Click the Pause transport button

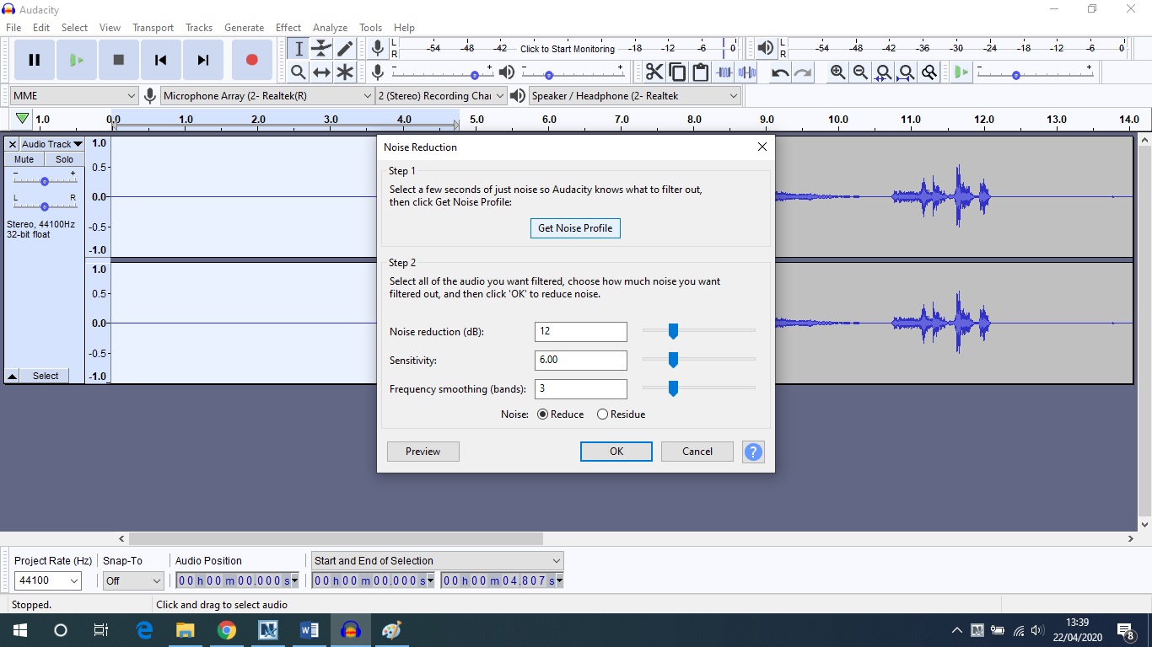(x=35, y=60)
